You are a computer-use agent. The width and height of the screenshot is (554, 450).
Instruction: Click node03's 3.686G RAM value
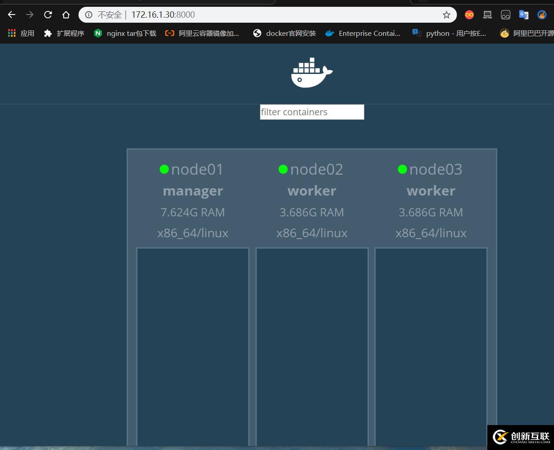click(431, 212)
